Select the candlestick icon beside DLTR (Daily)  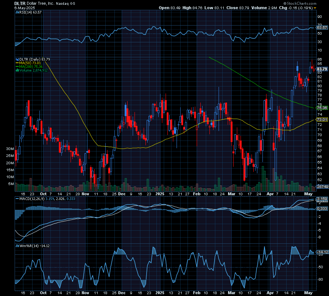(x=17, y=59)
